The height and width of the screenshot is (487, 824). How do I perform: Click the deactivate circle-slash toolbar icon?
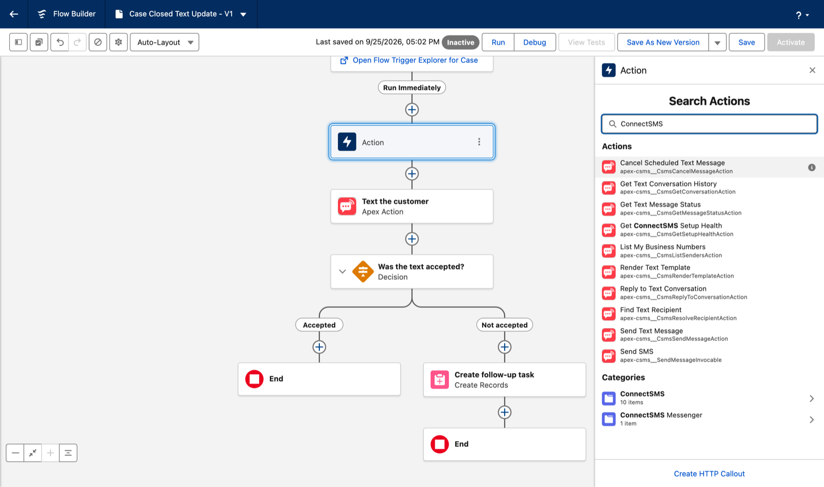tap(98, 42)
